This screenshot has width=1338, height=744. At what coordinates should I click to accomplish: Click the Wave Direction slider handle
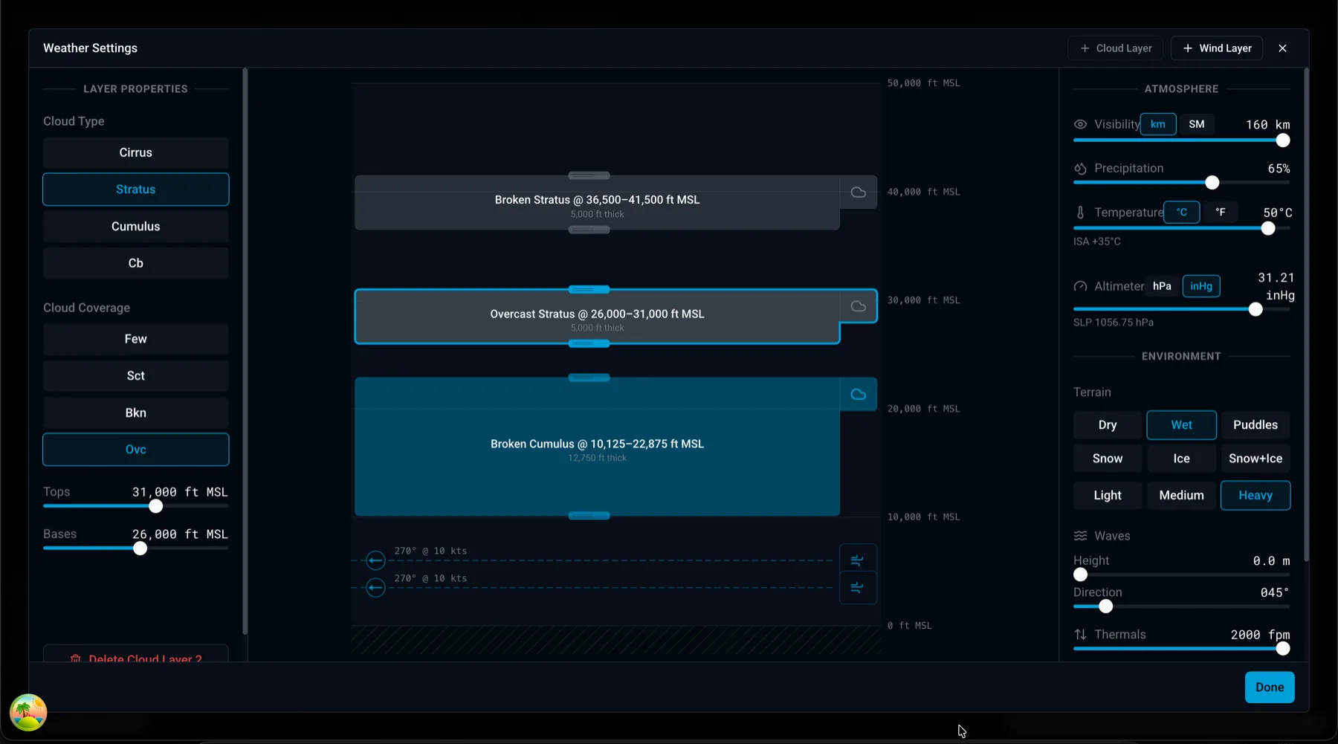pos(1106,606)
